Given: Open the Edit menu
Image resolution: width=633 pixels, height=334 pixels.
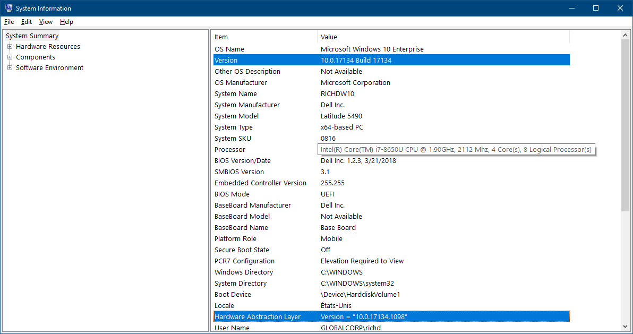Looking at the screenshot, I should (x=27, y=22).
